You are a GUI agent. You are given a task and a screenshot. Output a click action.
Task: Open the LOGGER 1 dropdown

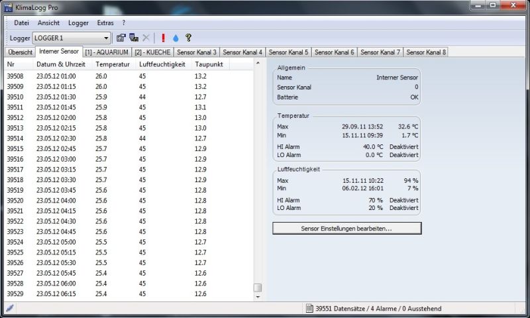click(72, 38)
